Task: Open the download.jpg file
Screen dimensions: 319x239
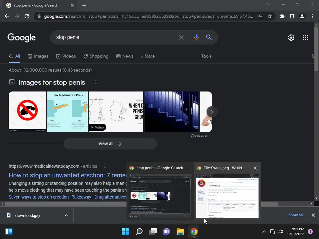Action: [x=27, y=215]
